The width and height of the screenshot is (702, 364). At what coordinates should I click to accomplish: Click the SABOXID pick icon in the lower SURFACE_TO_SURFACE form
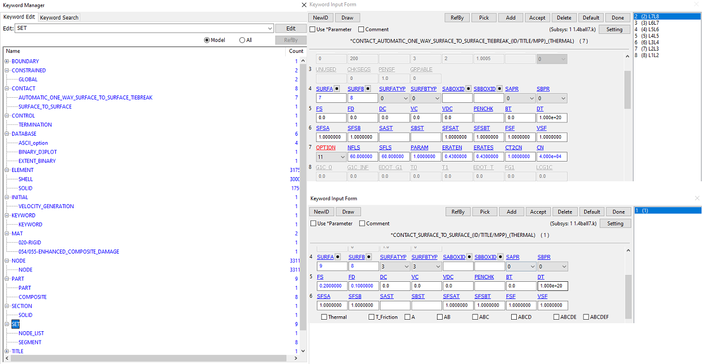(x=469, y=257)
